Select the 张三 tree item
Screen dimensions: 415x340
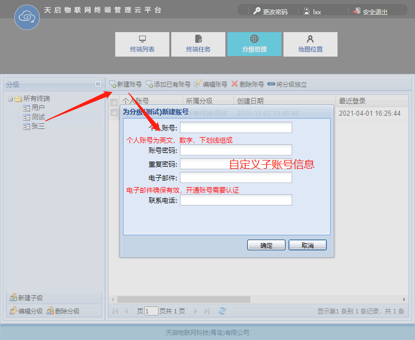(x=34, y=126)
